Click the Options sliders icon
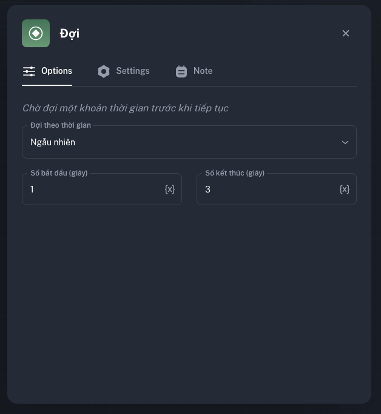 pos(29,71)
